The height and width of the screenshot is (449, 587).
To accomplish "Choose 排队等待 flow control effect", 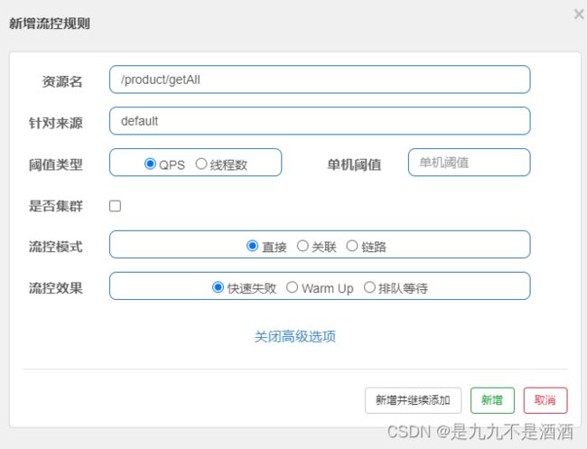I will (x=369, y=287).
